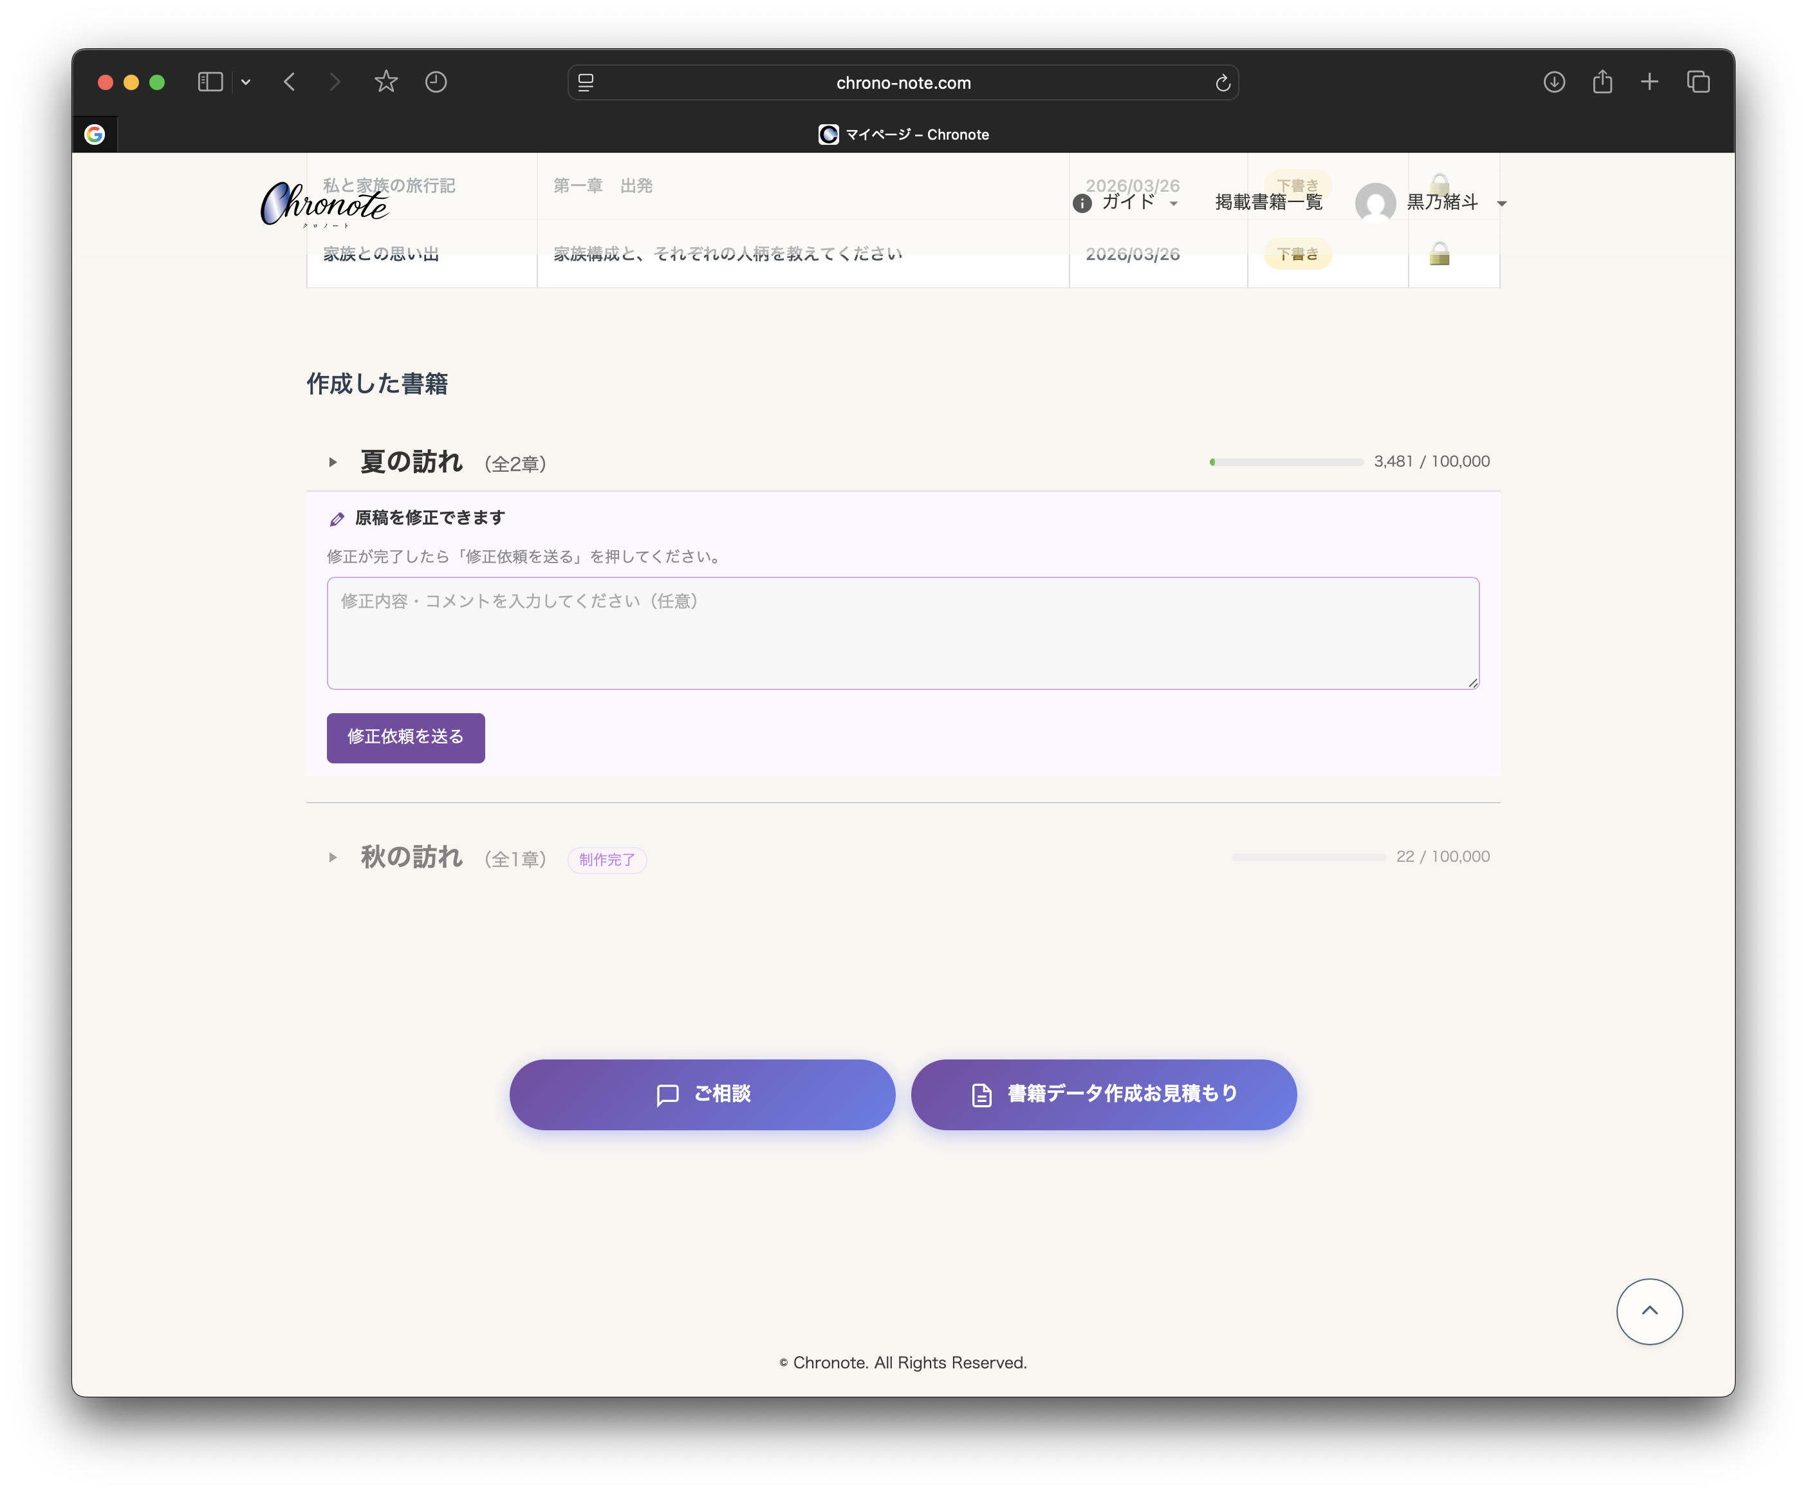Expand the 夏の訪れ section triangle
The width and height of the screenshot is (1807, 1492).
click(x=333, y=462)
